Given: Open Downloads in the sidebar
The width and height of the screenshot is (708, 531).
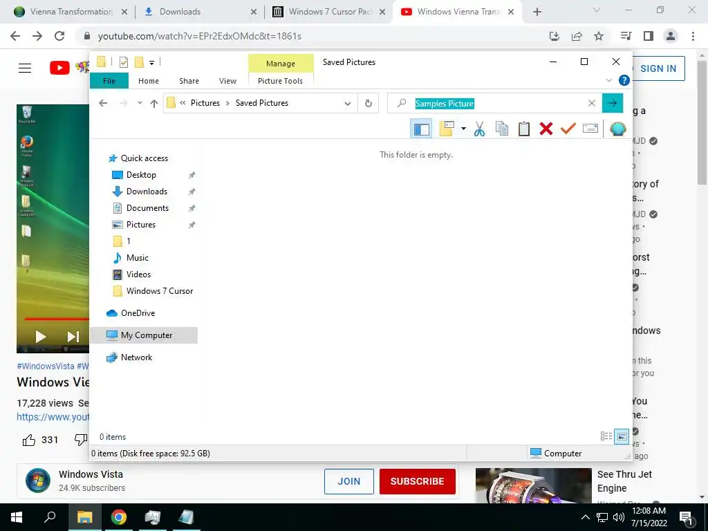Looking at the screenshot, I should coord(147,192).
